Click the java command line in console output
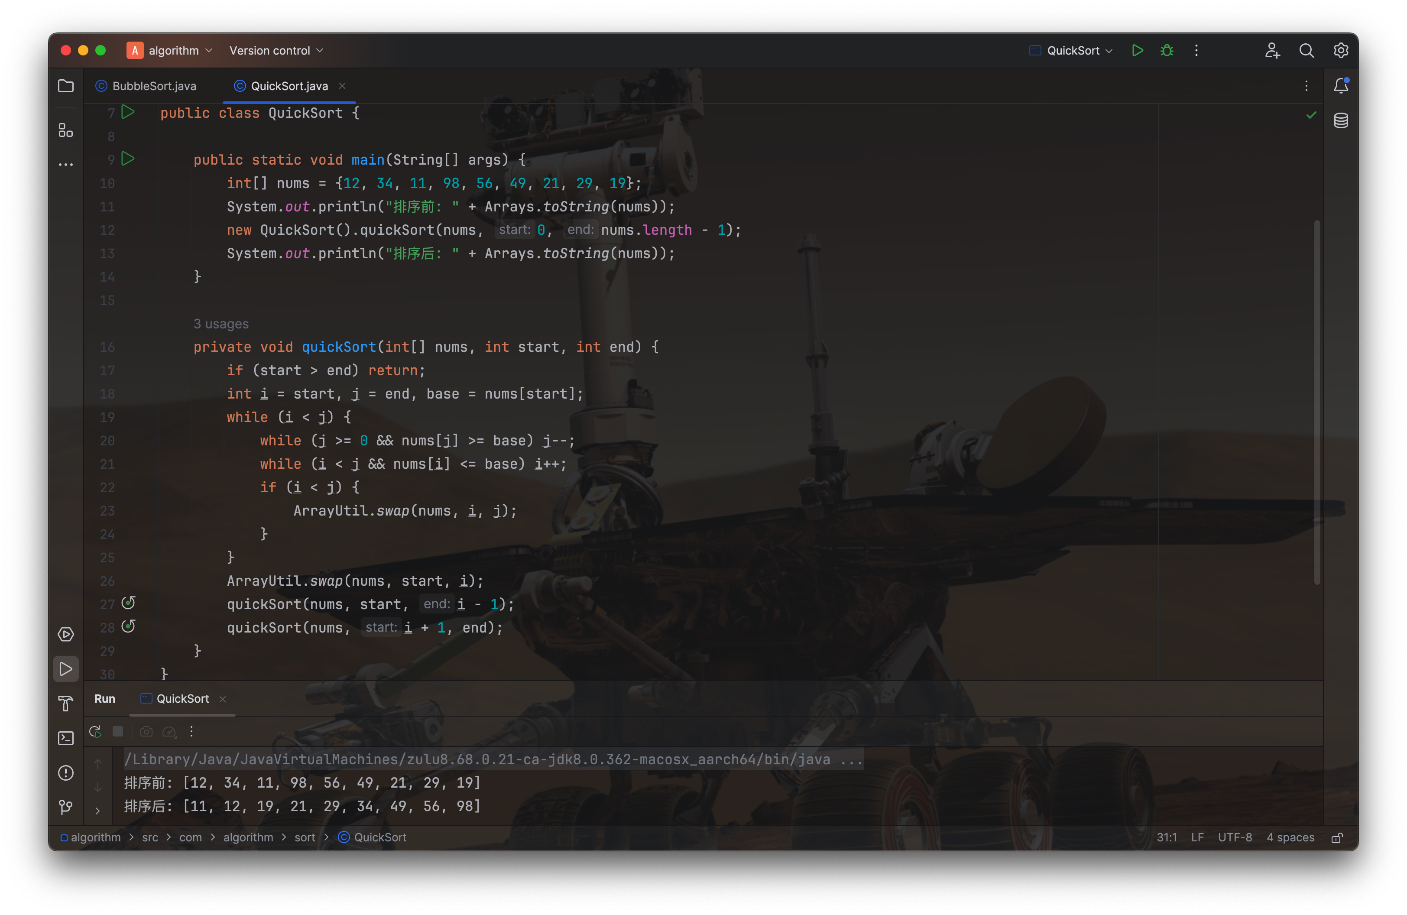Viewport: 1407px width, 915px height. point(494,759)
